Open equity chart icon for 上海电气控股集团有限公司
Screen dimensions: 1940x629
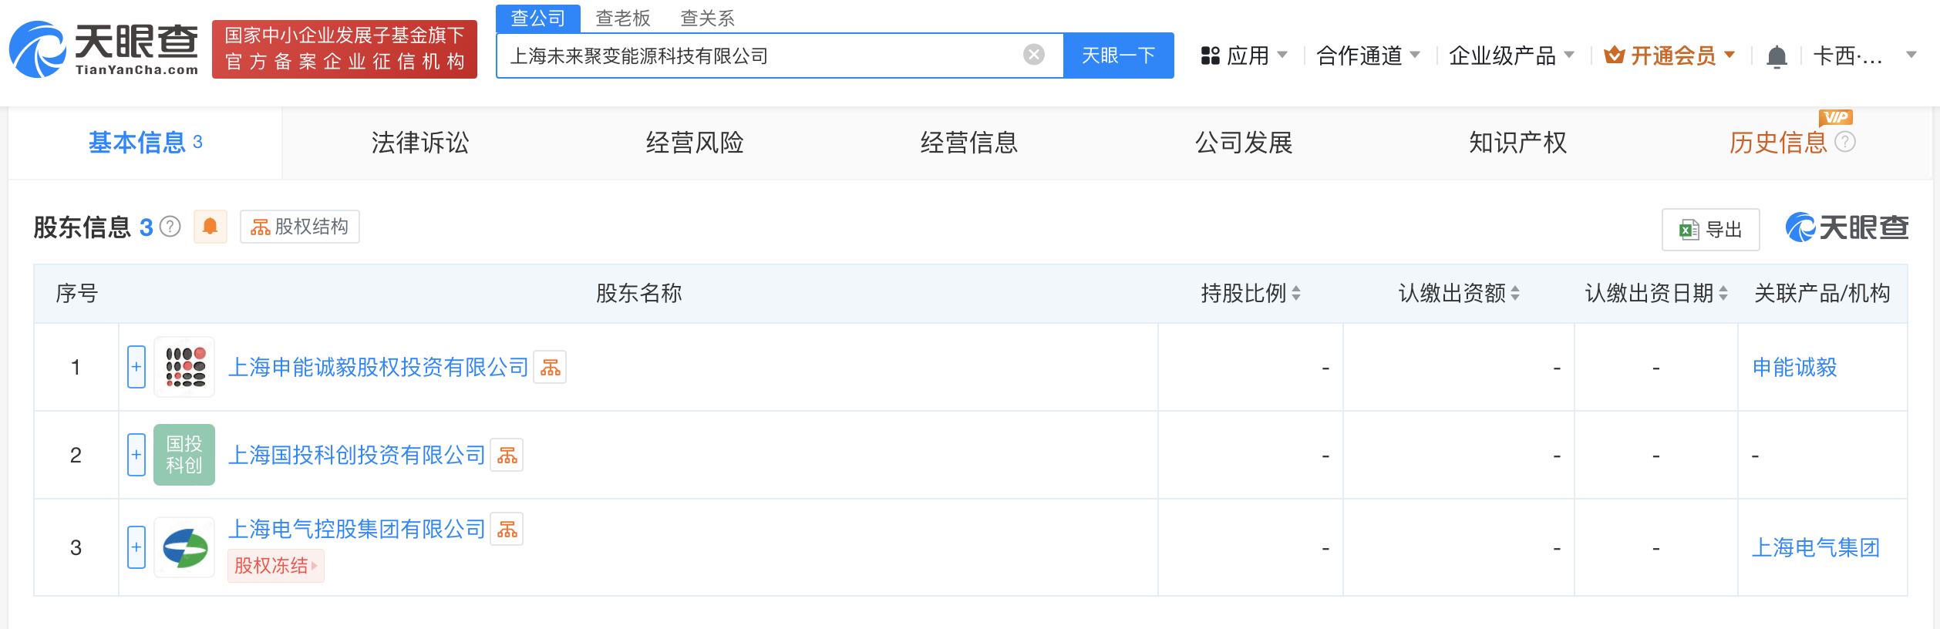pyautogui.click(x=507, y=530)
